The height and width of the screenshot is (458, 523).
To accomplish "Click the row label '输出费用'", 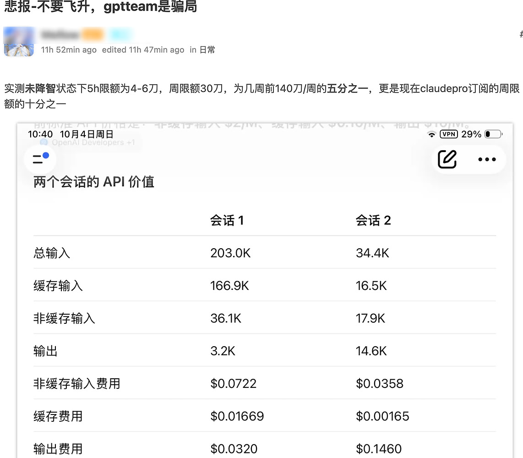I will pos(58,449).
